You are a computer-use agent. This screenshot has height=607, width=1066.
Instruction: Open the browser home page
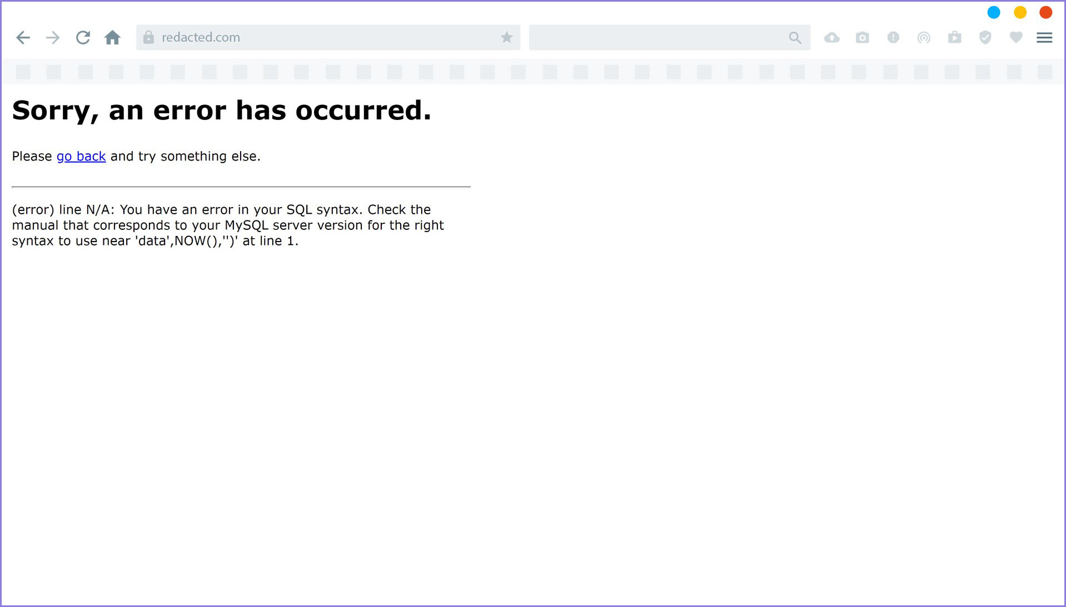click(113, 37)
